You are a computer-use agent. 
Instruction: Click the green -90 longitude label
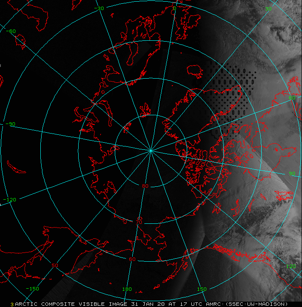pos(10,124)
